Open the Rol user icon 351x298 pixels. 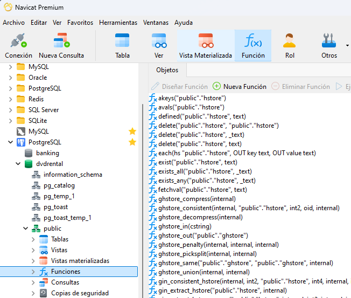coord(290,40)
